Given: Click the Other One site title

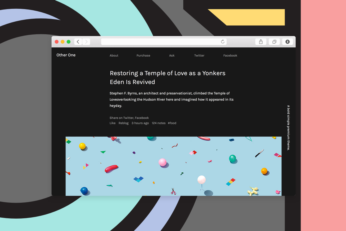Looking at the screenshot, I should [66, 55].
